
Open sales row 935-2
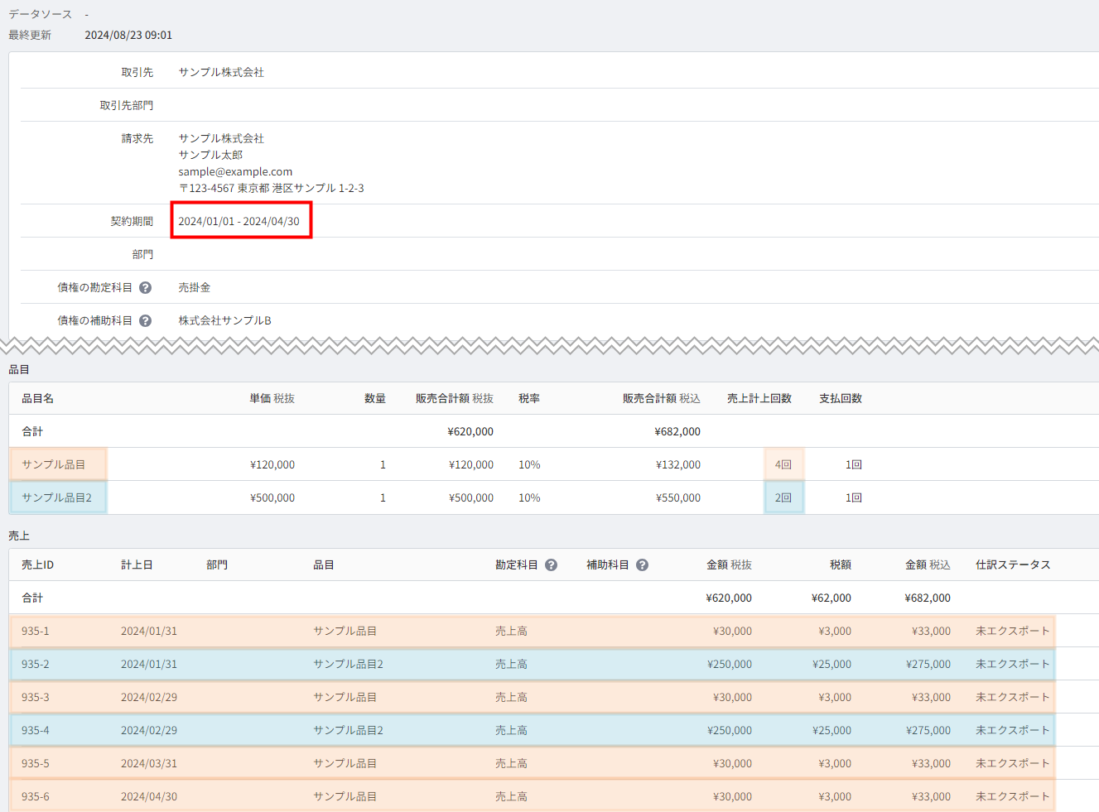[x=533, y=664]
